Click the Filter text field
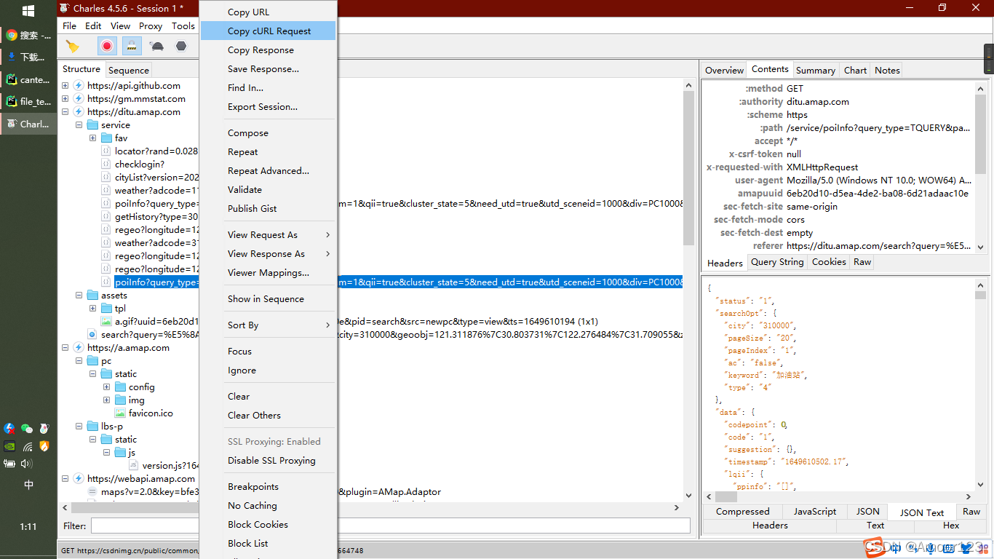994x559 pixels. [390, 526]
